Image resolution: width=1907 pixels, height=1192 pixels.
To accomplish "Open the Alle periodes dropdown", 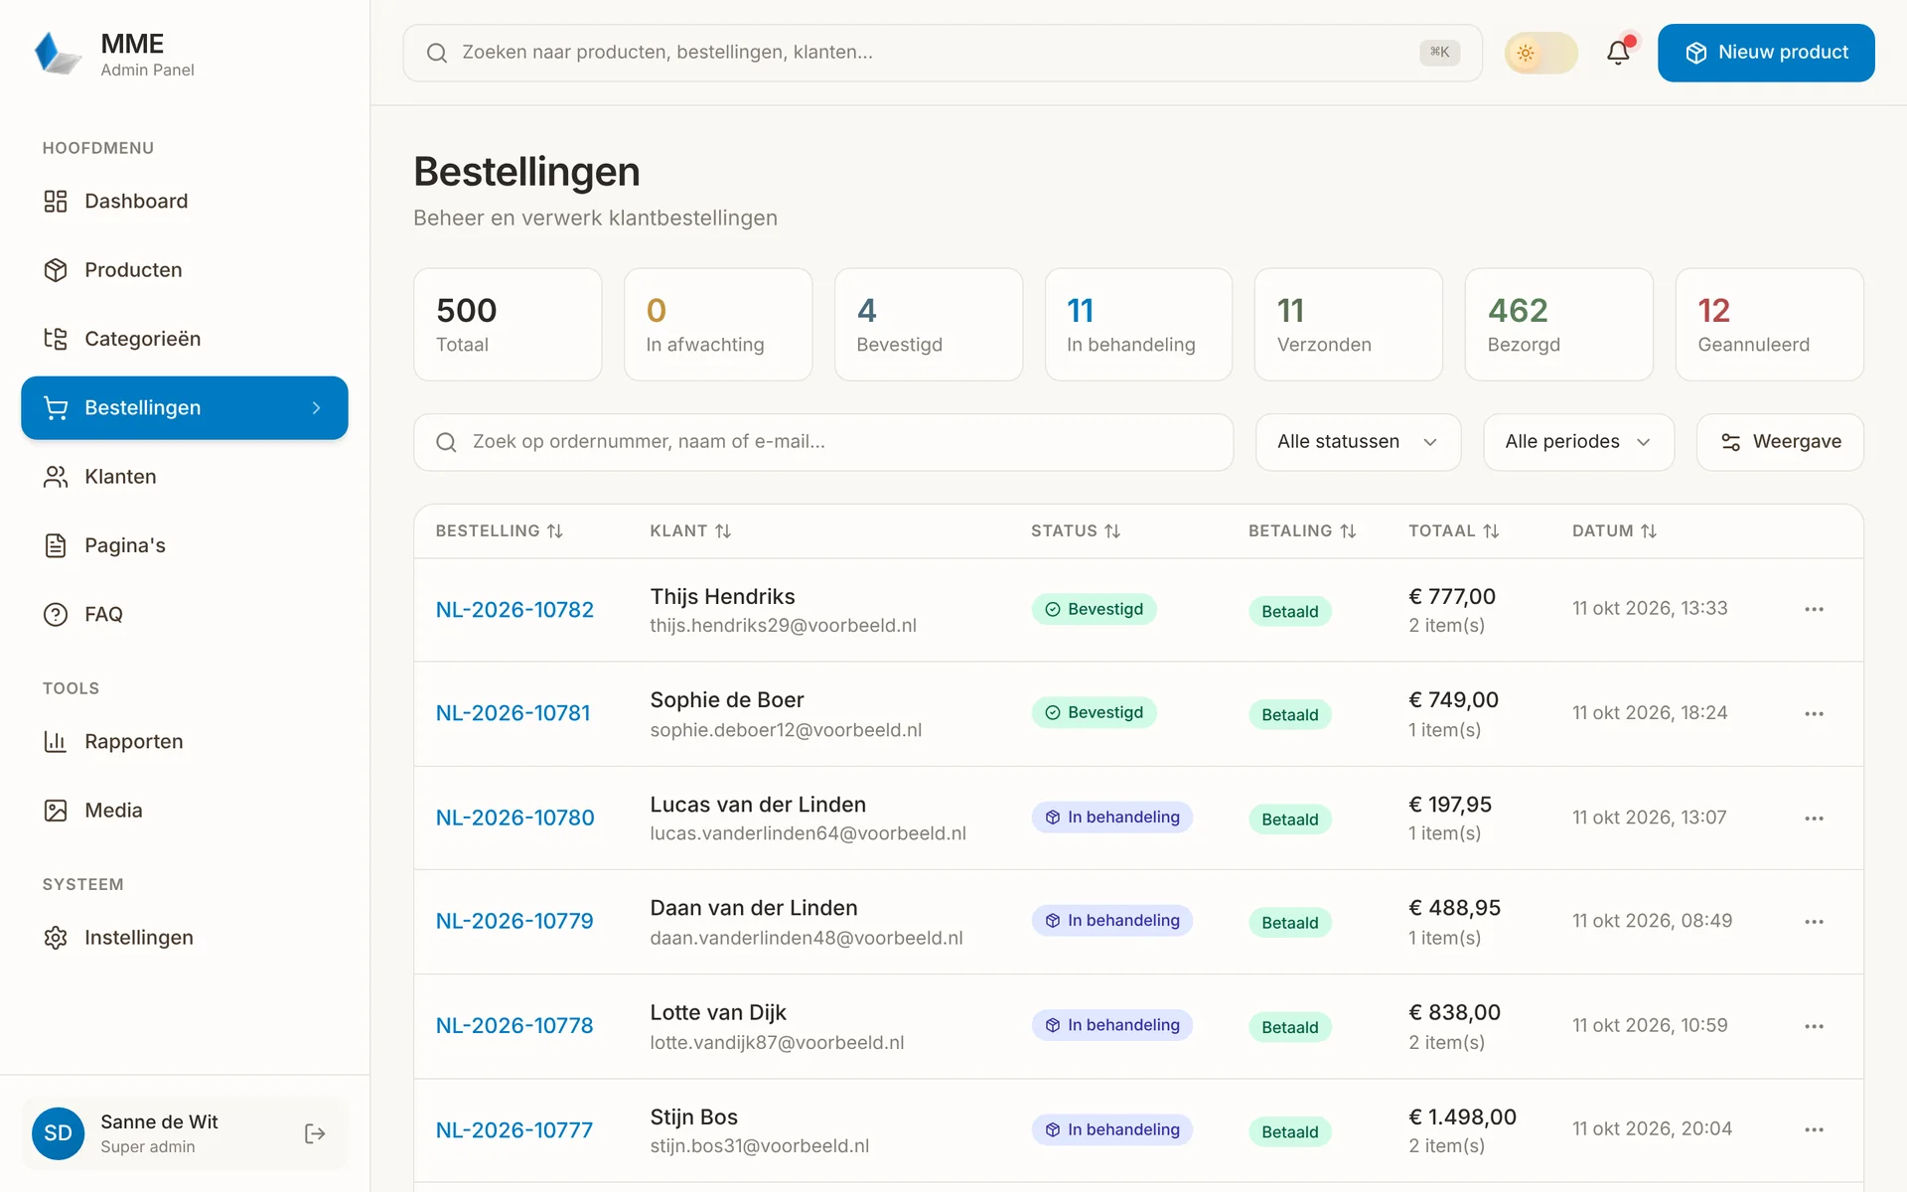I will 1578,442.
